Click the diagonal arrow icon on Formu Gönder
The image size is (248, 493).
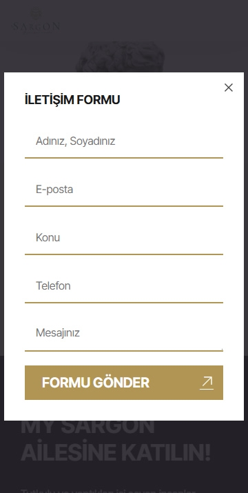(x=207, y=383)
